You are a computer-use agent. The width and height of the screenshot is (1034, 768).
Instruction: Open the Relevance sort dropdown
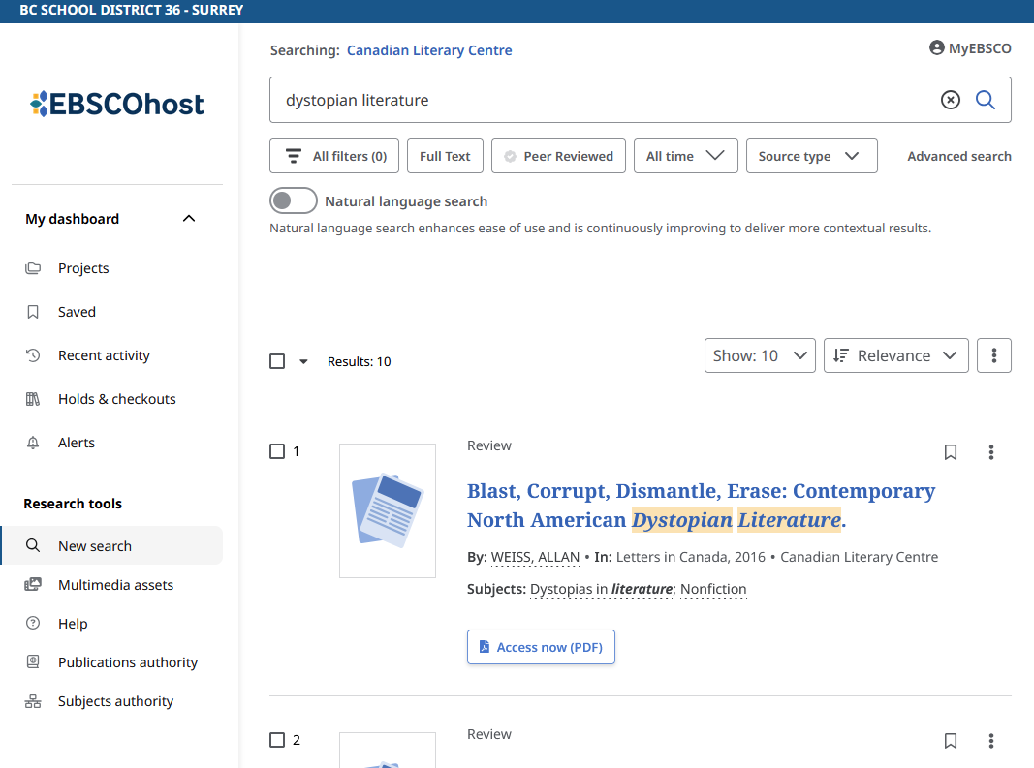point(896,356)
